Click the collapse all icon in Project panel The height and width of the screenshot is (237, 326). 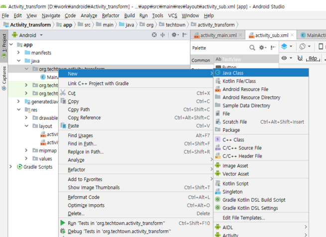pyautogui.click(x=163, y=35)
